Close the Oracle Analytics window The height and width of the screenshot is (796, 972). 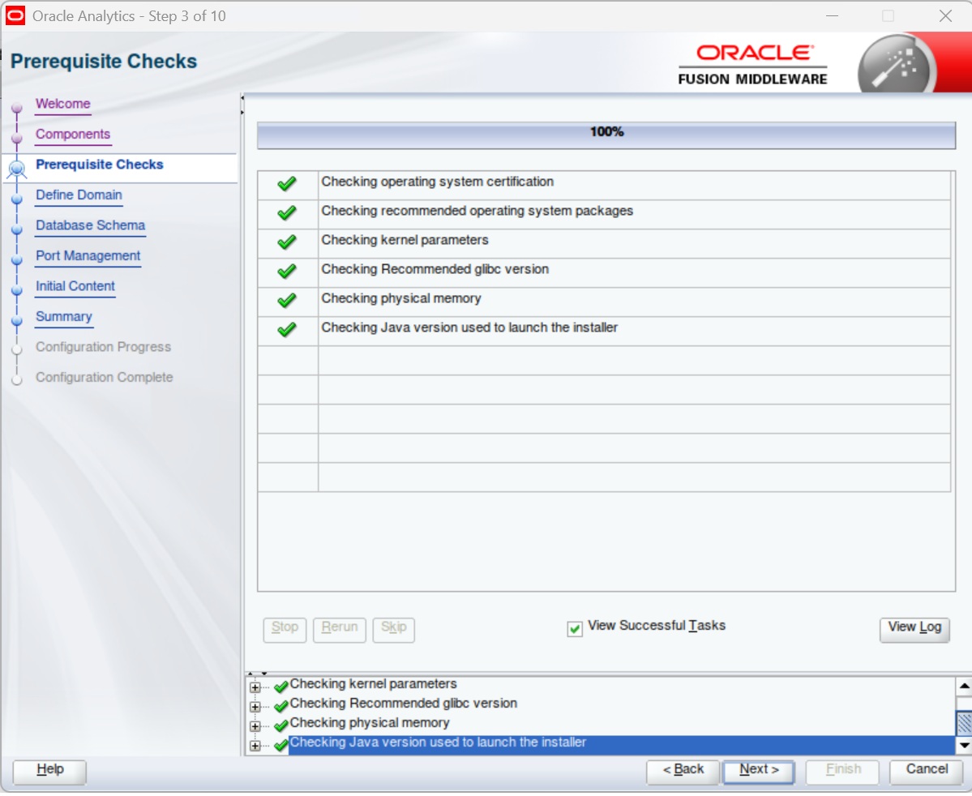point(944,16)
